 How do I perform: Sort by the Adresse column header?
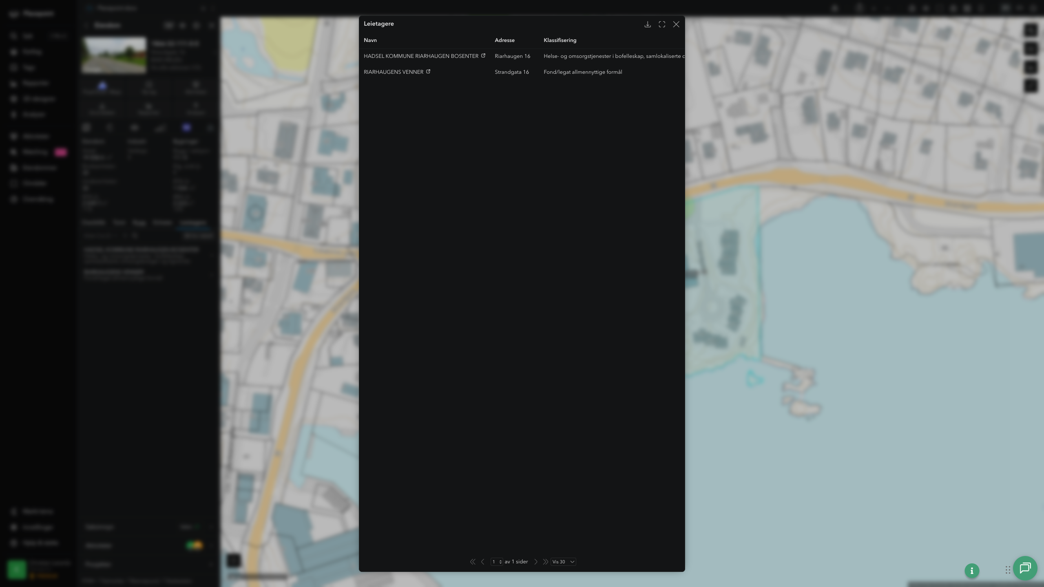pyautogui.click(x=504, y=40)
